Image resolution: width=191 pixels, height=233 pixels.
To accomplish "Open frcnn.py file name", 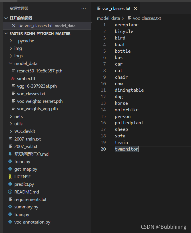I will pyautogui.click(x=22, y=162).
